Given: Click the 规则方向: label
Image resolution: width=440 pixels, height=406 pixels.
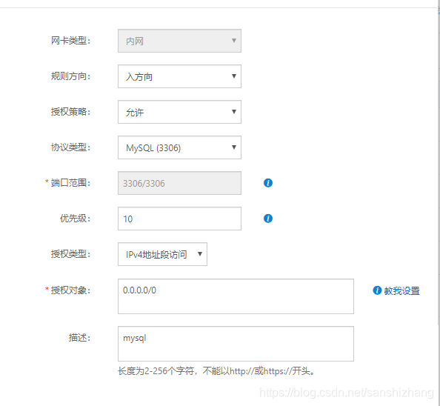Looking at the screenshot, I should point(70,76).
